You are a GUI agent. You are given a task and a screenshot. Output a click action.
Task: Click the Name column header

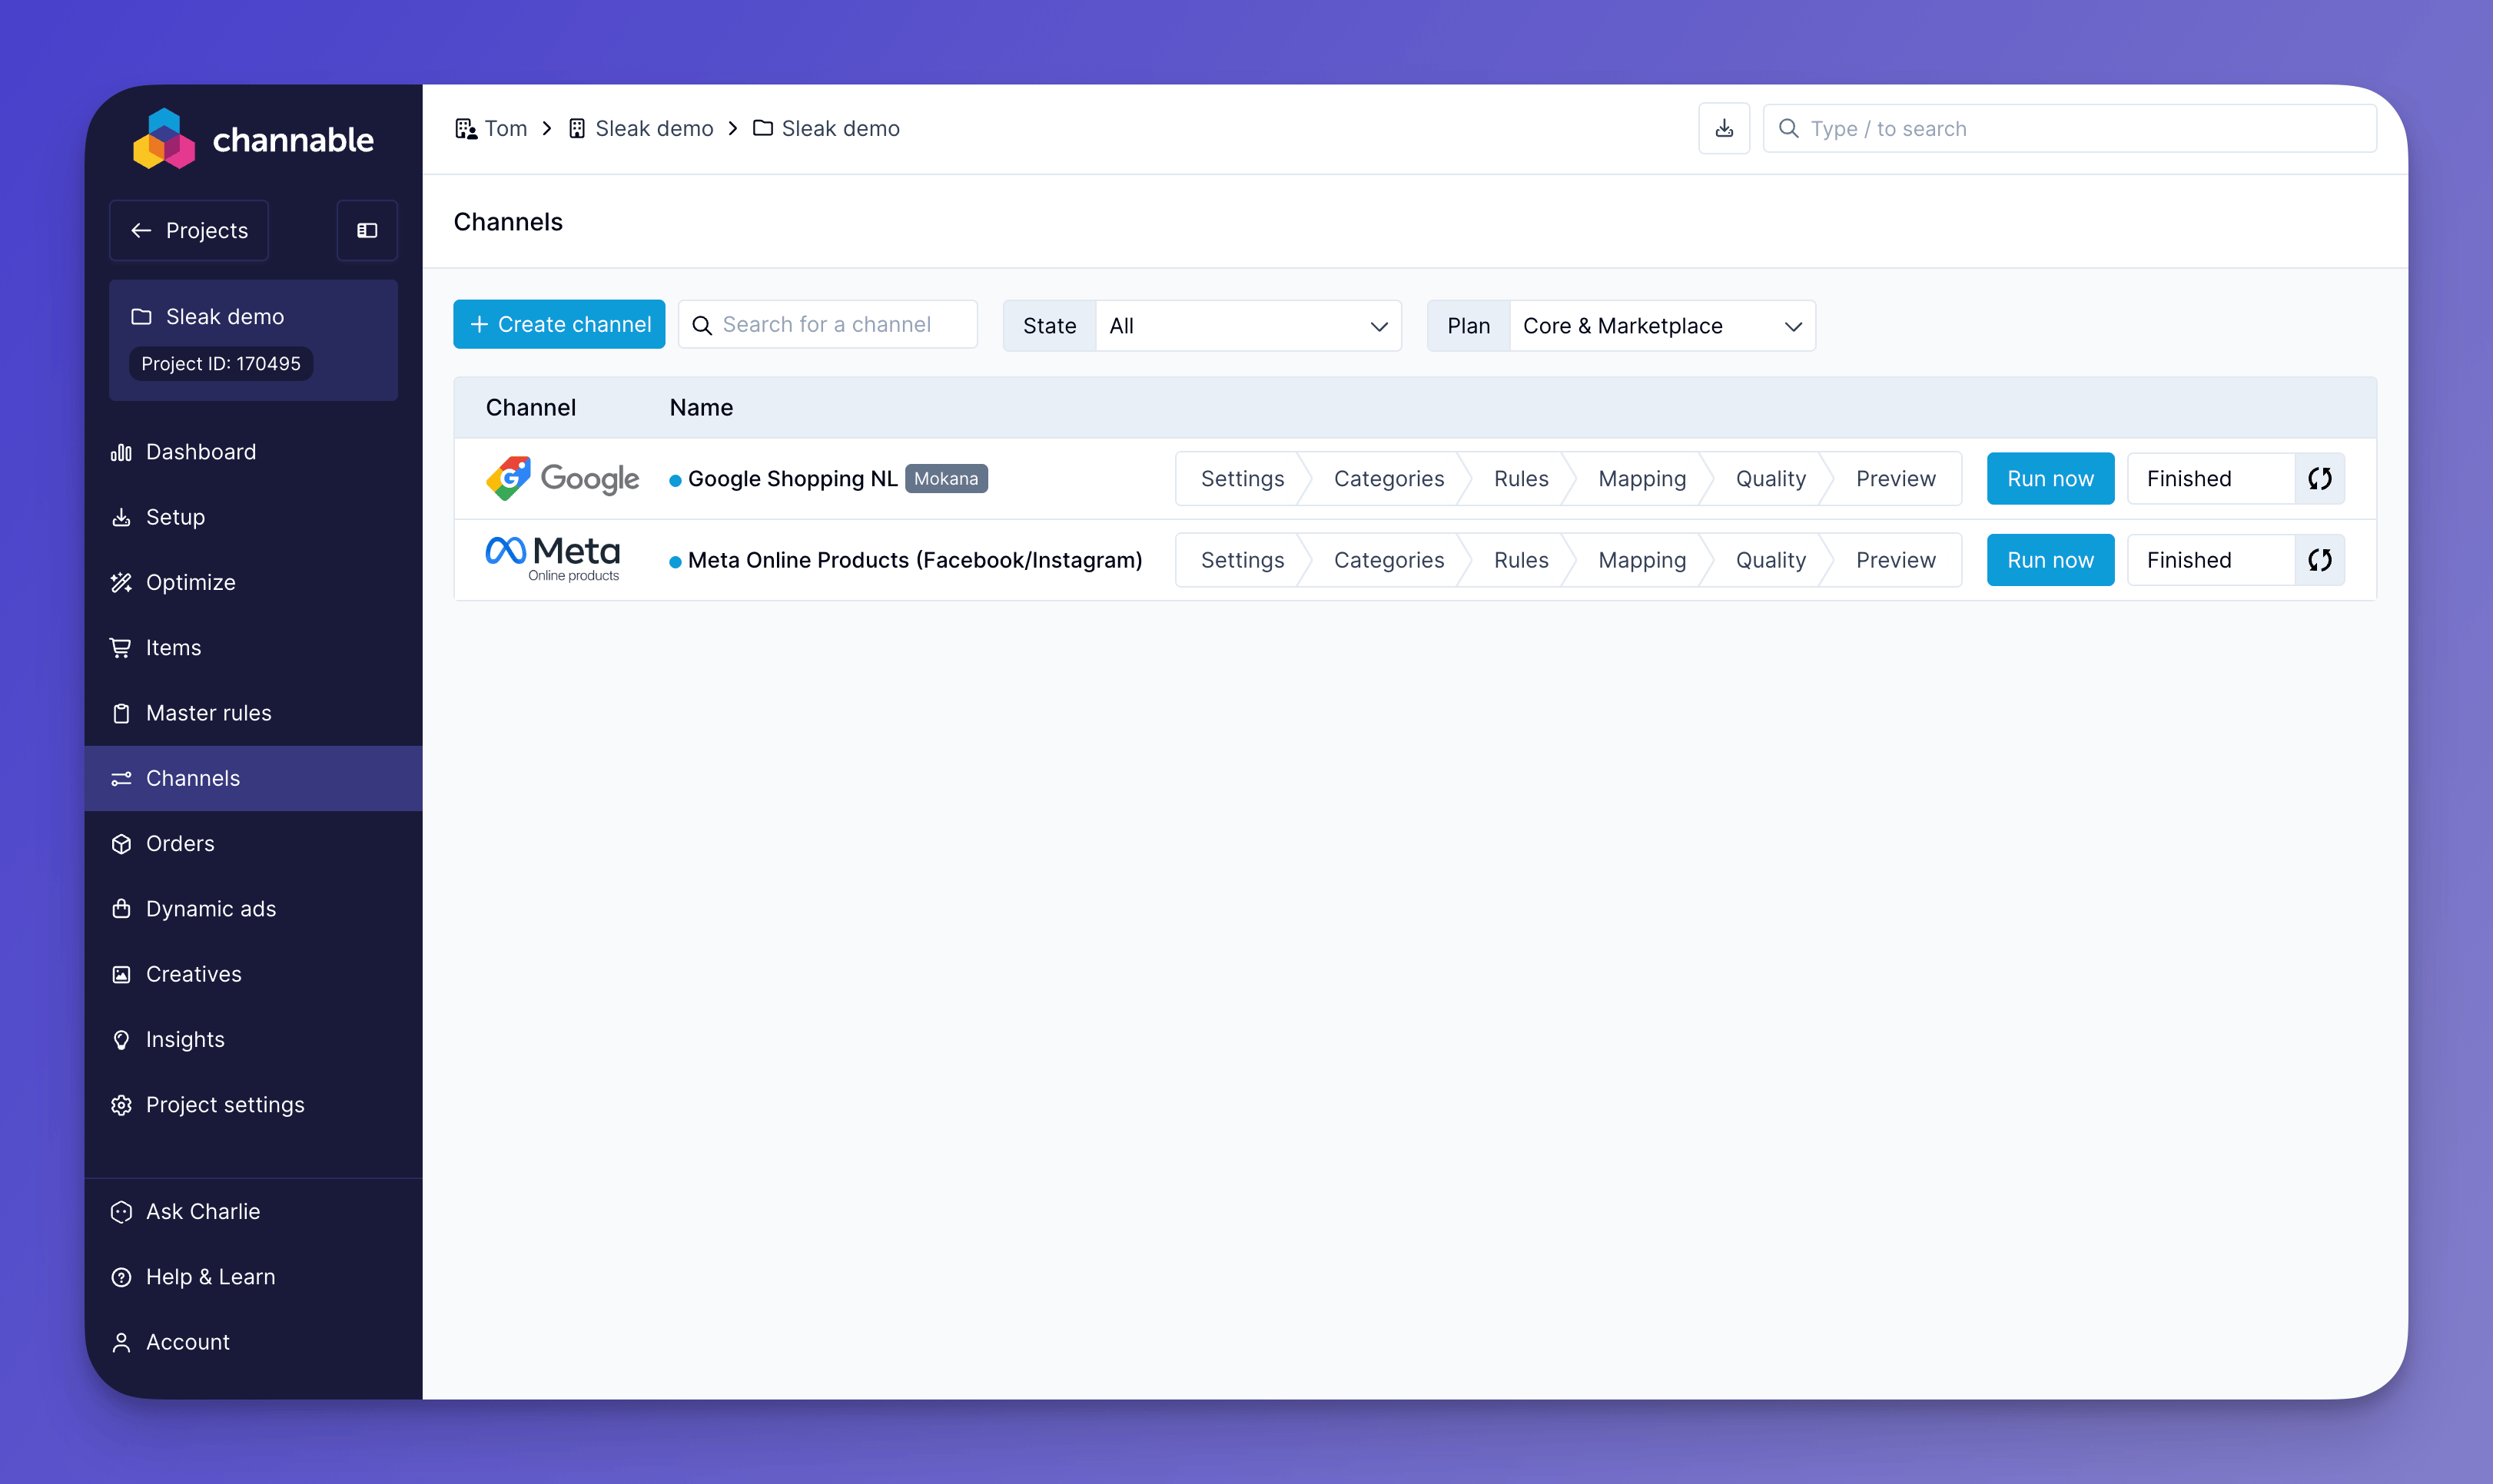(x=702, y=407)
